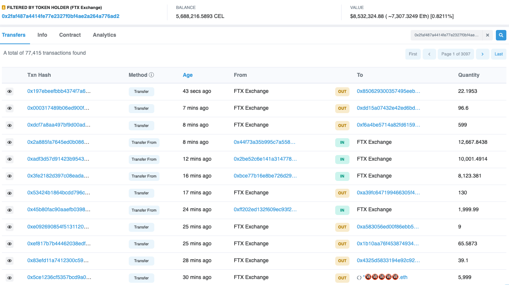Viewport: 509px width, 285px height.
Task: Open sender address 0xff202ed132f609ec93f2
Action: coord(265,209)
